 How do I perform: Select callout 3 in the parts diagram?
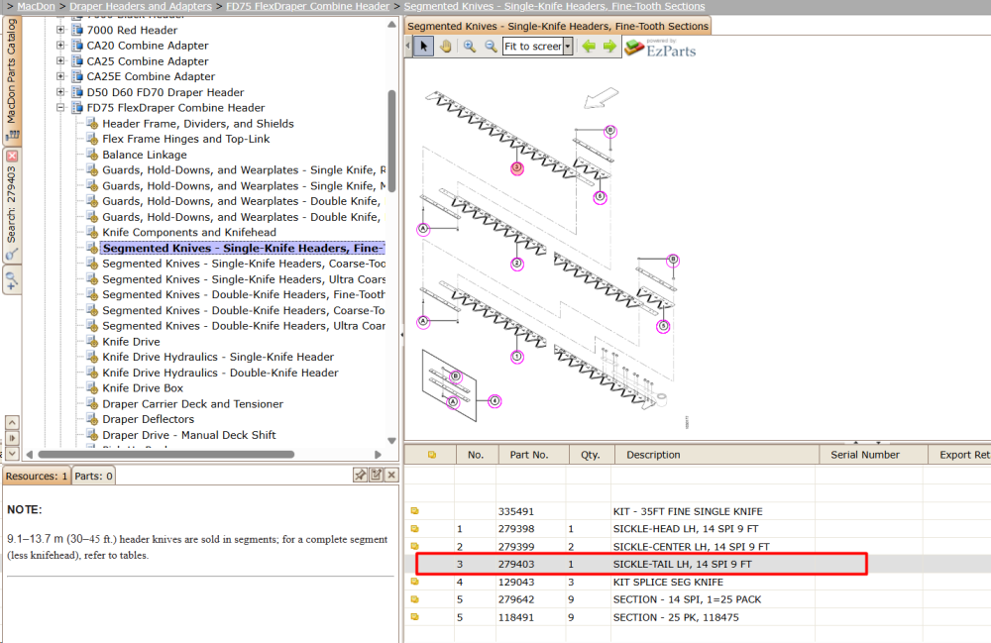point(517,168)
